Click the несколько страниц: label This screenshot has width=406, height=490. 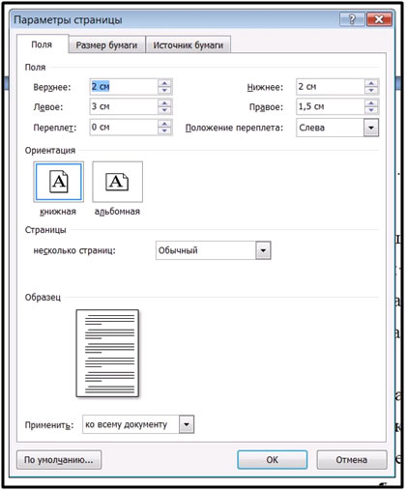tap(74, 250)
